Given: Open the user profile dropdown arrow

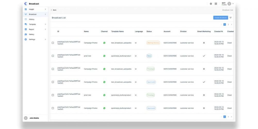Looking at the screenshot, I should point(233,4).
